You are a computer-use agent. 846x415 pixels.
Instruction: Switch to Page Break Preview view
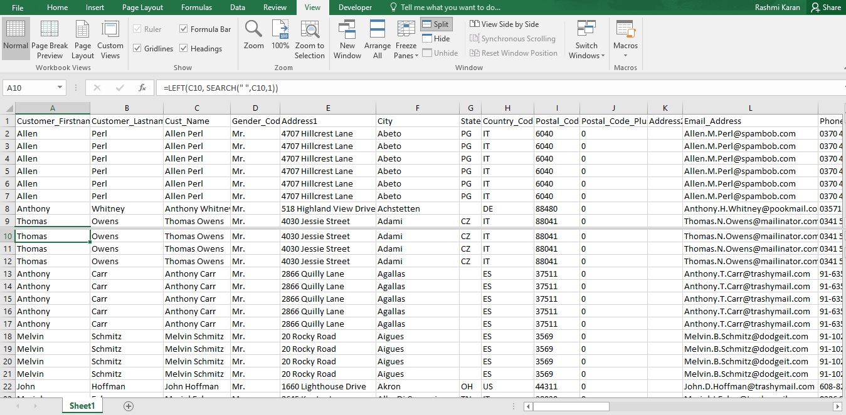click(50, 39)
